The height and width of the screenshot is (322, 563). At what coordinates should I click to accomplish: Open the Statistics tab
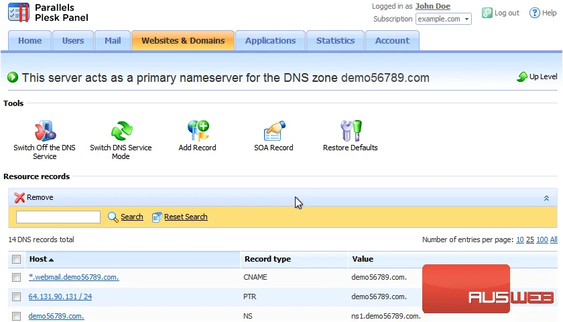(x=335, y=41)
